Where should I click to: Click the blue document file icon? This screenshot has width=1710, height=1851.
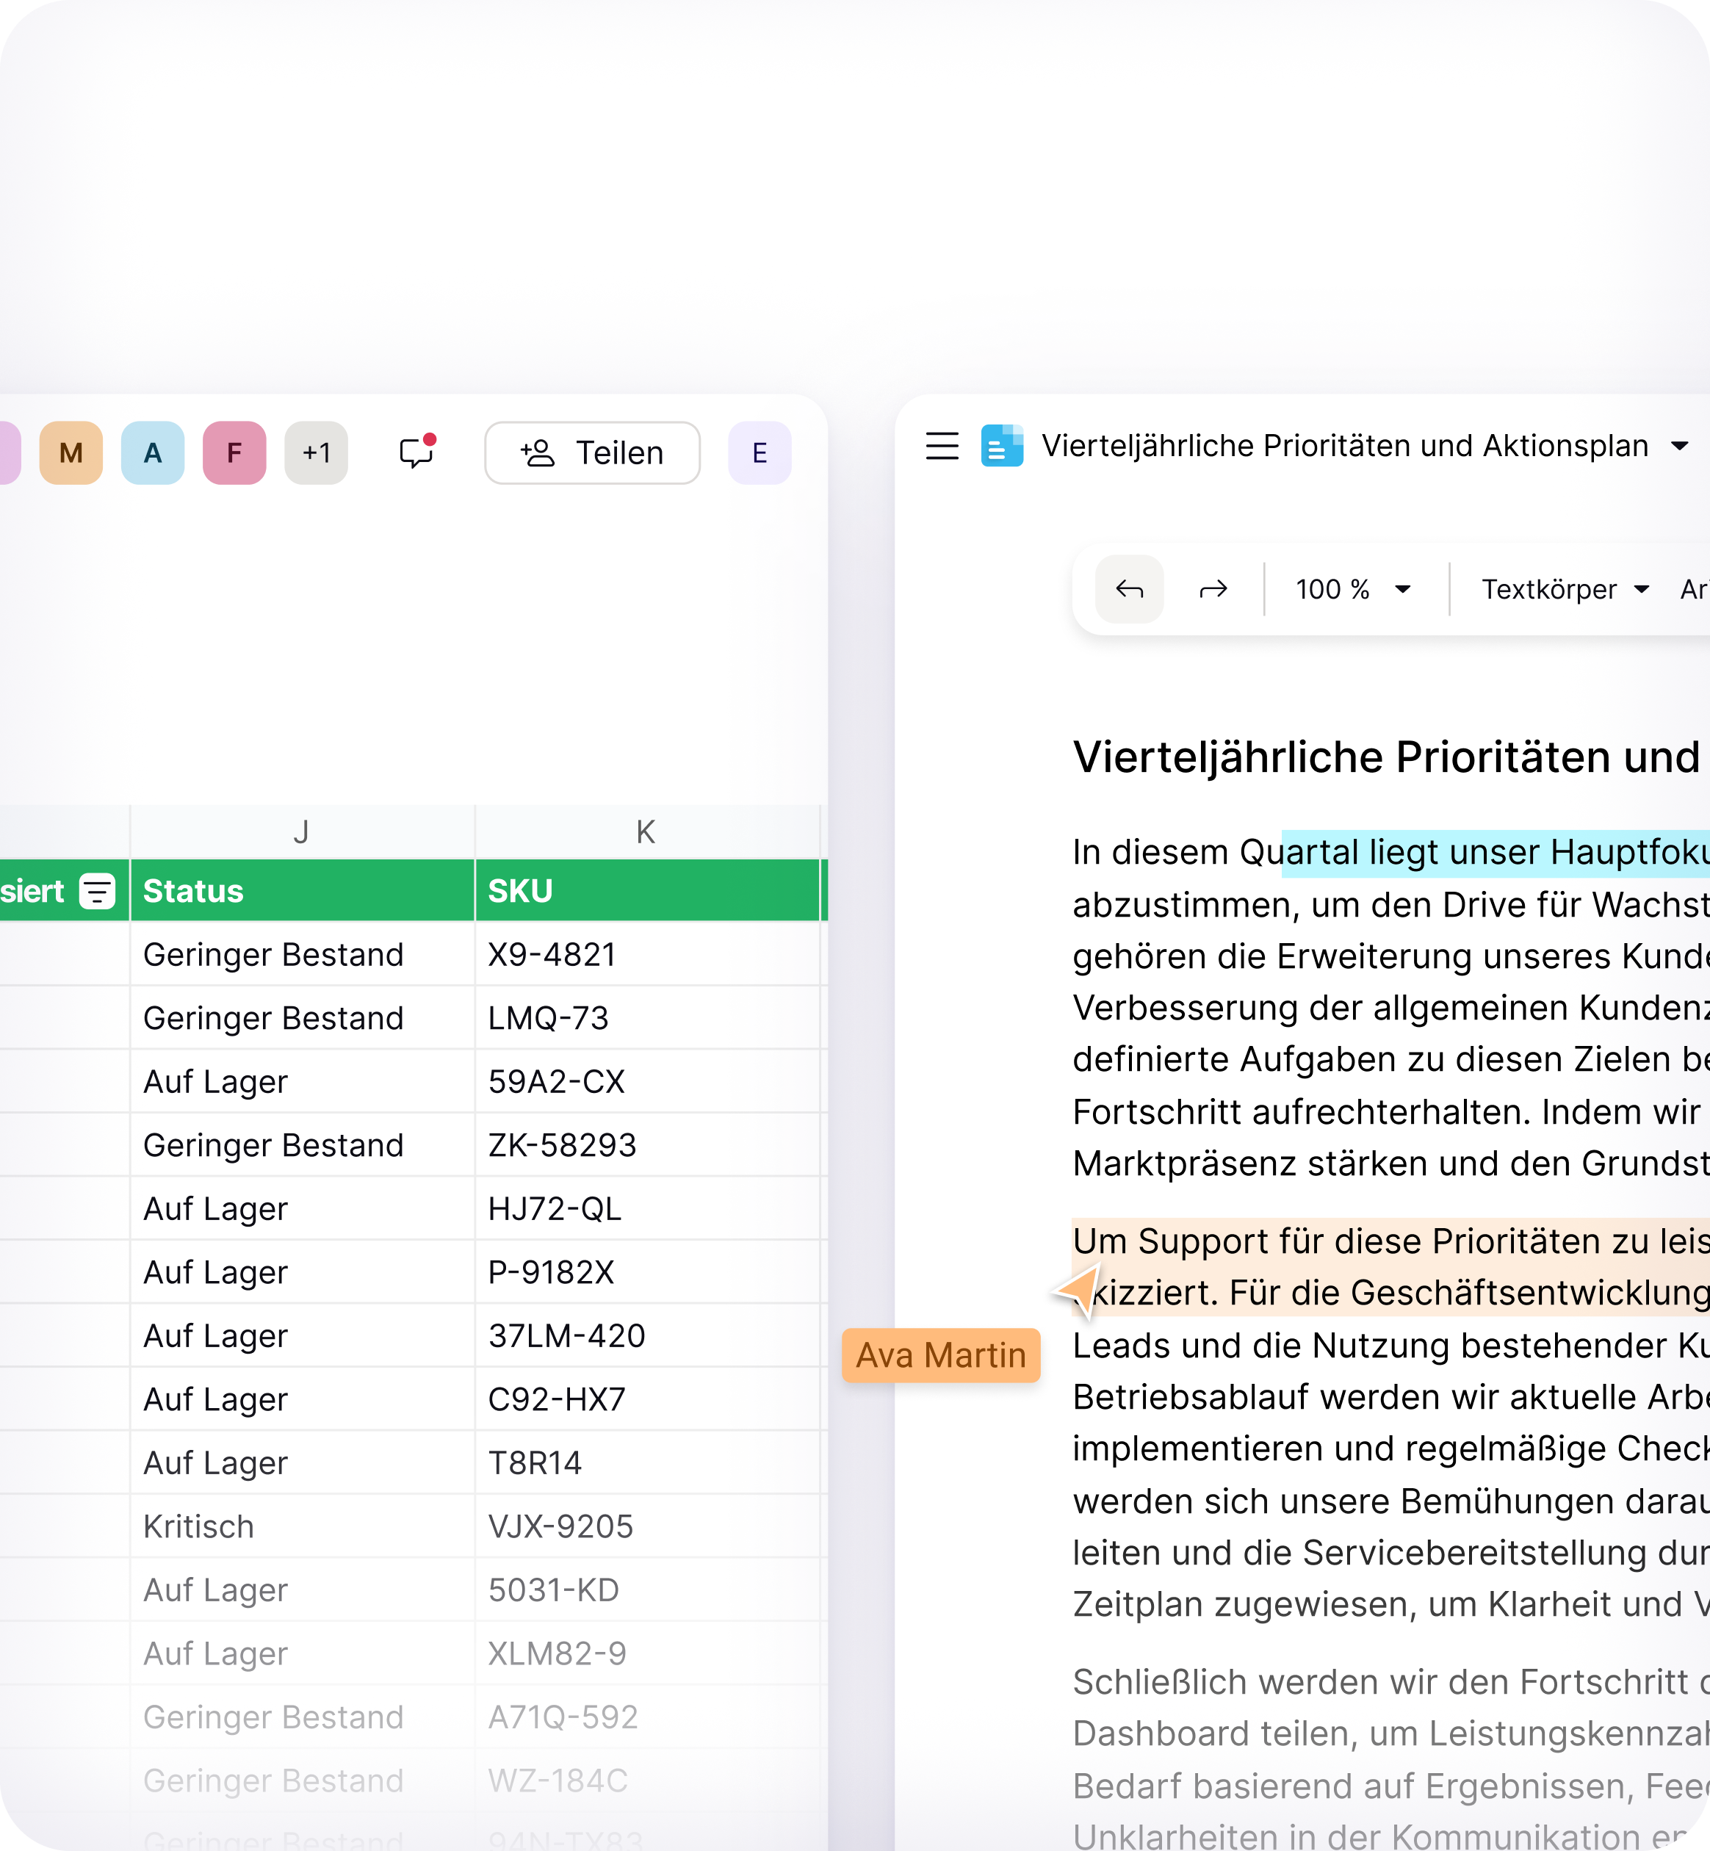pyautogui.click(x=1002, y=446)
